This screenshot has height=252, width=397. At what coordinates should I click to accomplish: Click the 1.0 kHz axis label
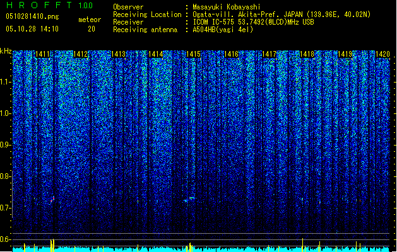click(x=6, y=113)
